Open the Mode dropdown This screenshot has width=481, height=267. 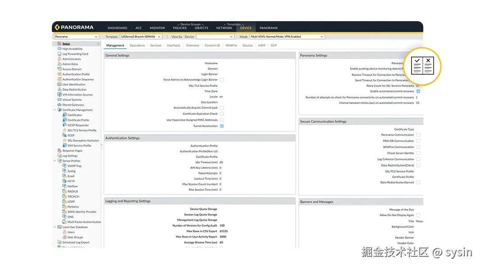tap(287, 36)
